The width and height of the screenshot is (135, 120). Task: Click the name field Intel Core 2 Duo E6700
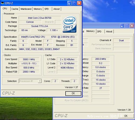tap(40, 18)
